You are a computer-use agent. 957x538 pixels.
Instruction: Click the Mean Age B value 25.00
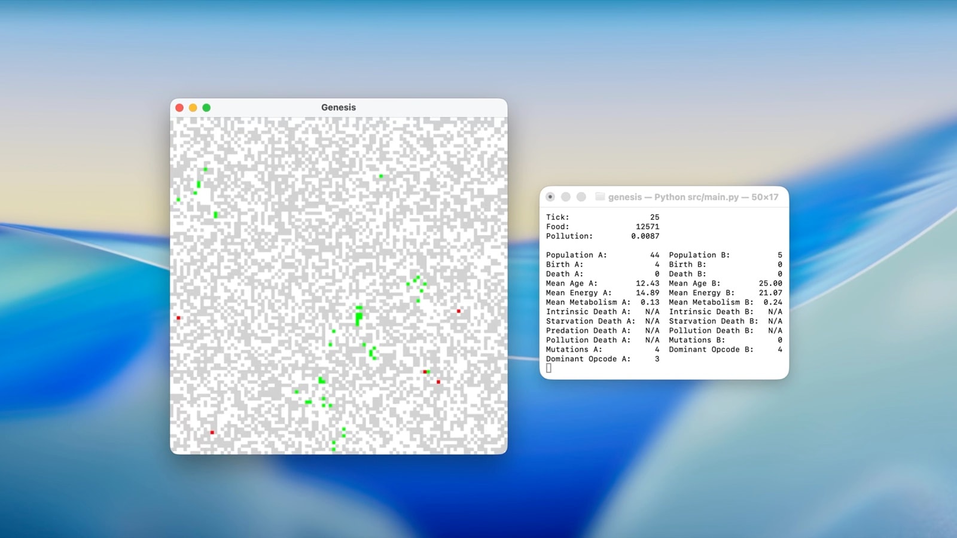pyautogui.click(x=770, y=283)
